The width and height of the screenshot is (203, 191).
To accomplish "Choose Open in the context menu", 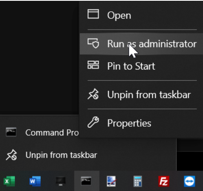I will click(x=141, y=15).
